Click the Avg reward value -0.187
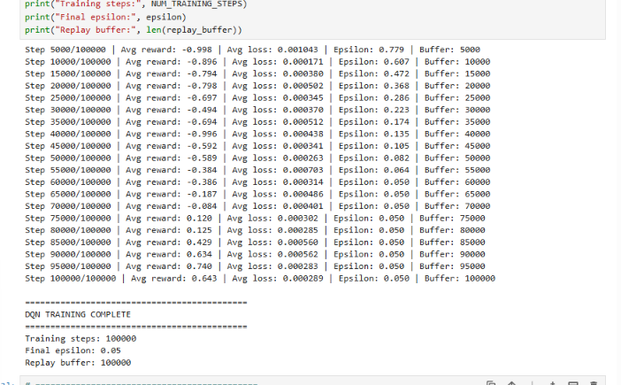 202,194
